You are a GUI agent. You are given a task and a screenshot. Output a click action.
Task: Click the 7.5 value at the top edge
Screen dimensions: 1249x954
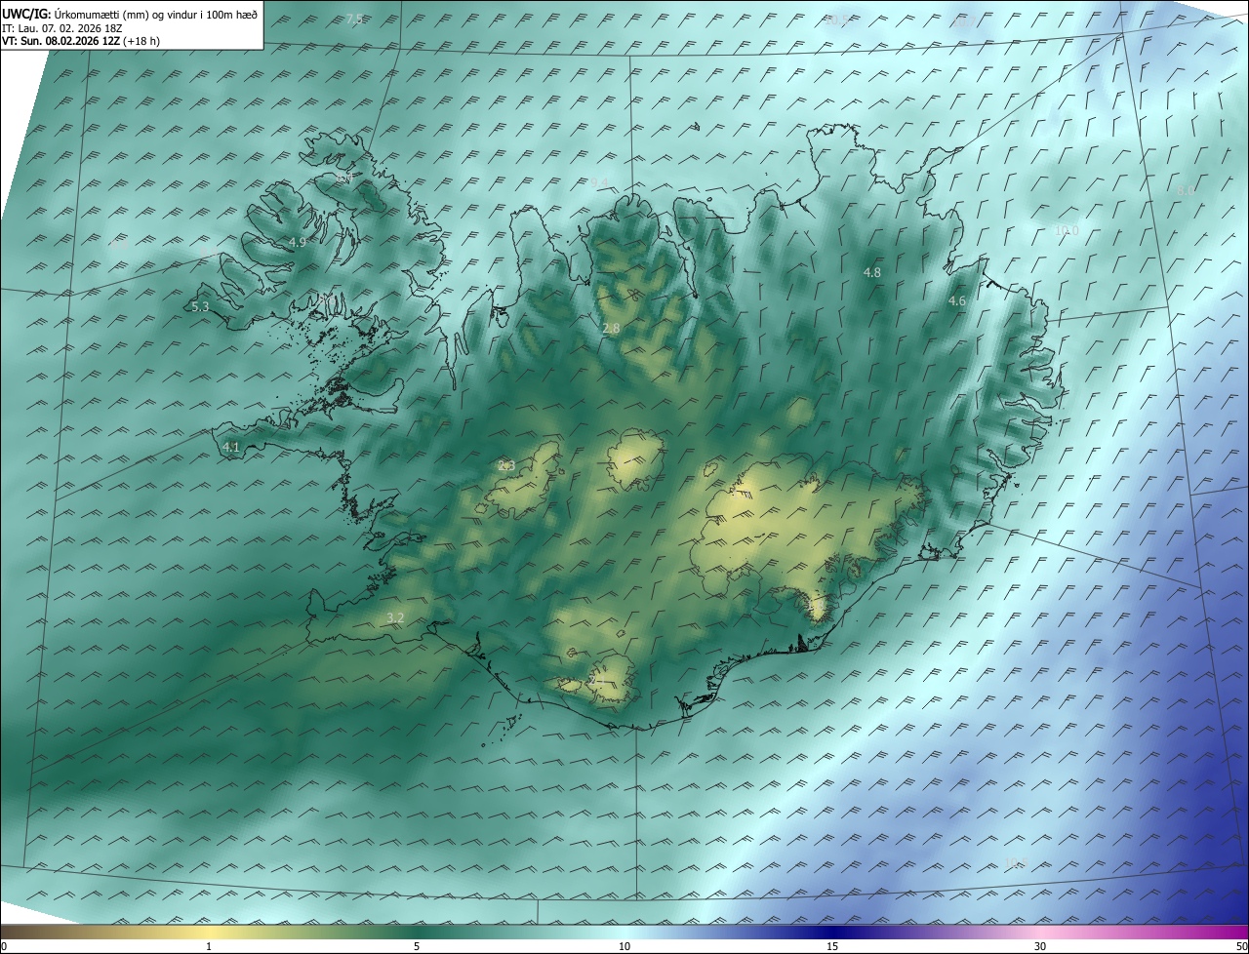[x=355, y=19]
